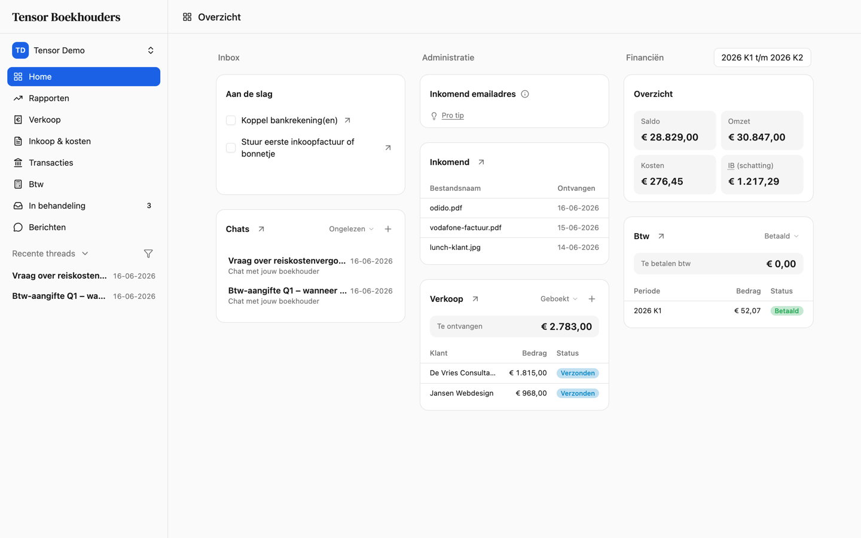Open the arrow link beside Stuur eerste inkoopfactuur
The image size is (861, 538).
pos(388,148)
